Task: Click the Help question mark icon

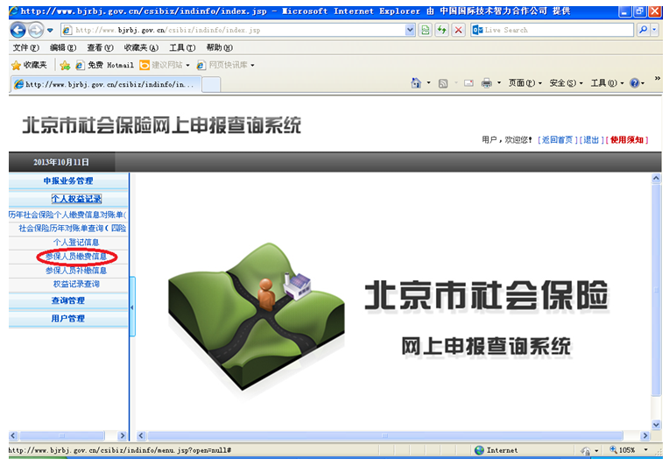Action: tap(635, 83)
